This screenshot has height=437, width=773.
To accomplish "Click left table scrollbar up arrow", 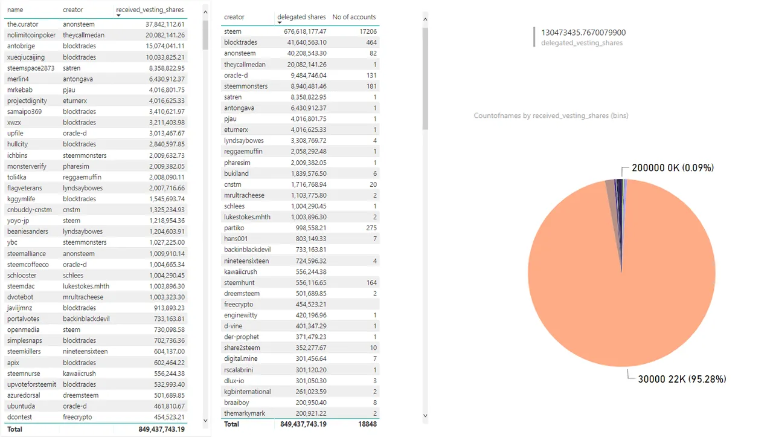I will 205,13.
